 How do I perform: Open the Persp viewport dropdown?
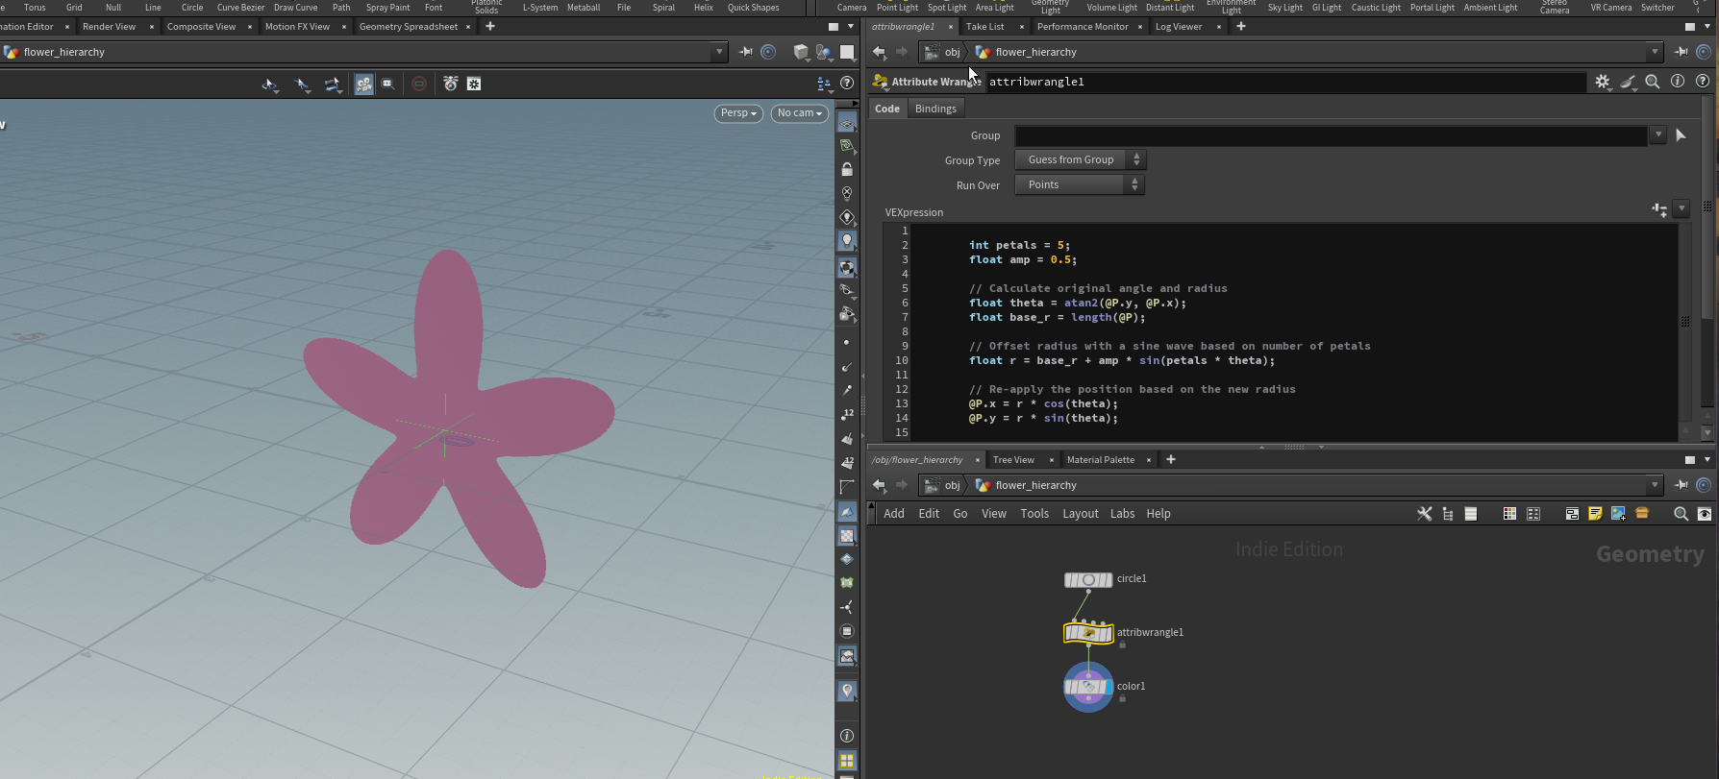coord(738,113)
